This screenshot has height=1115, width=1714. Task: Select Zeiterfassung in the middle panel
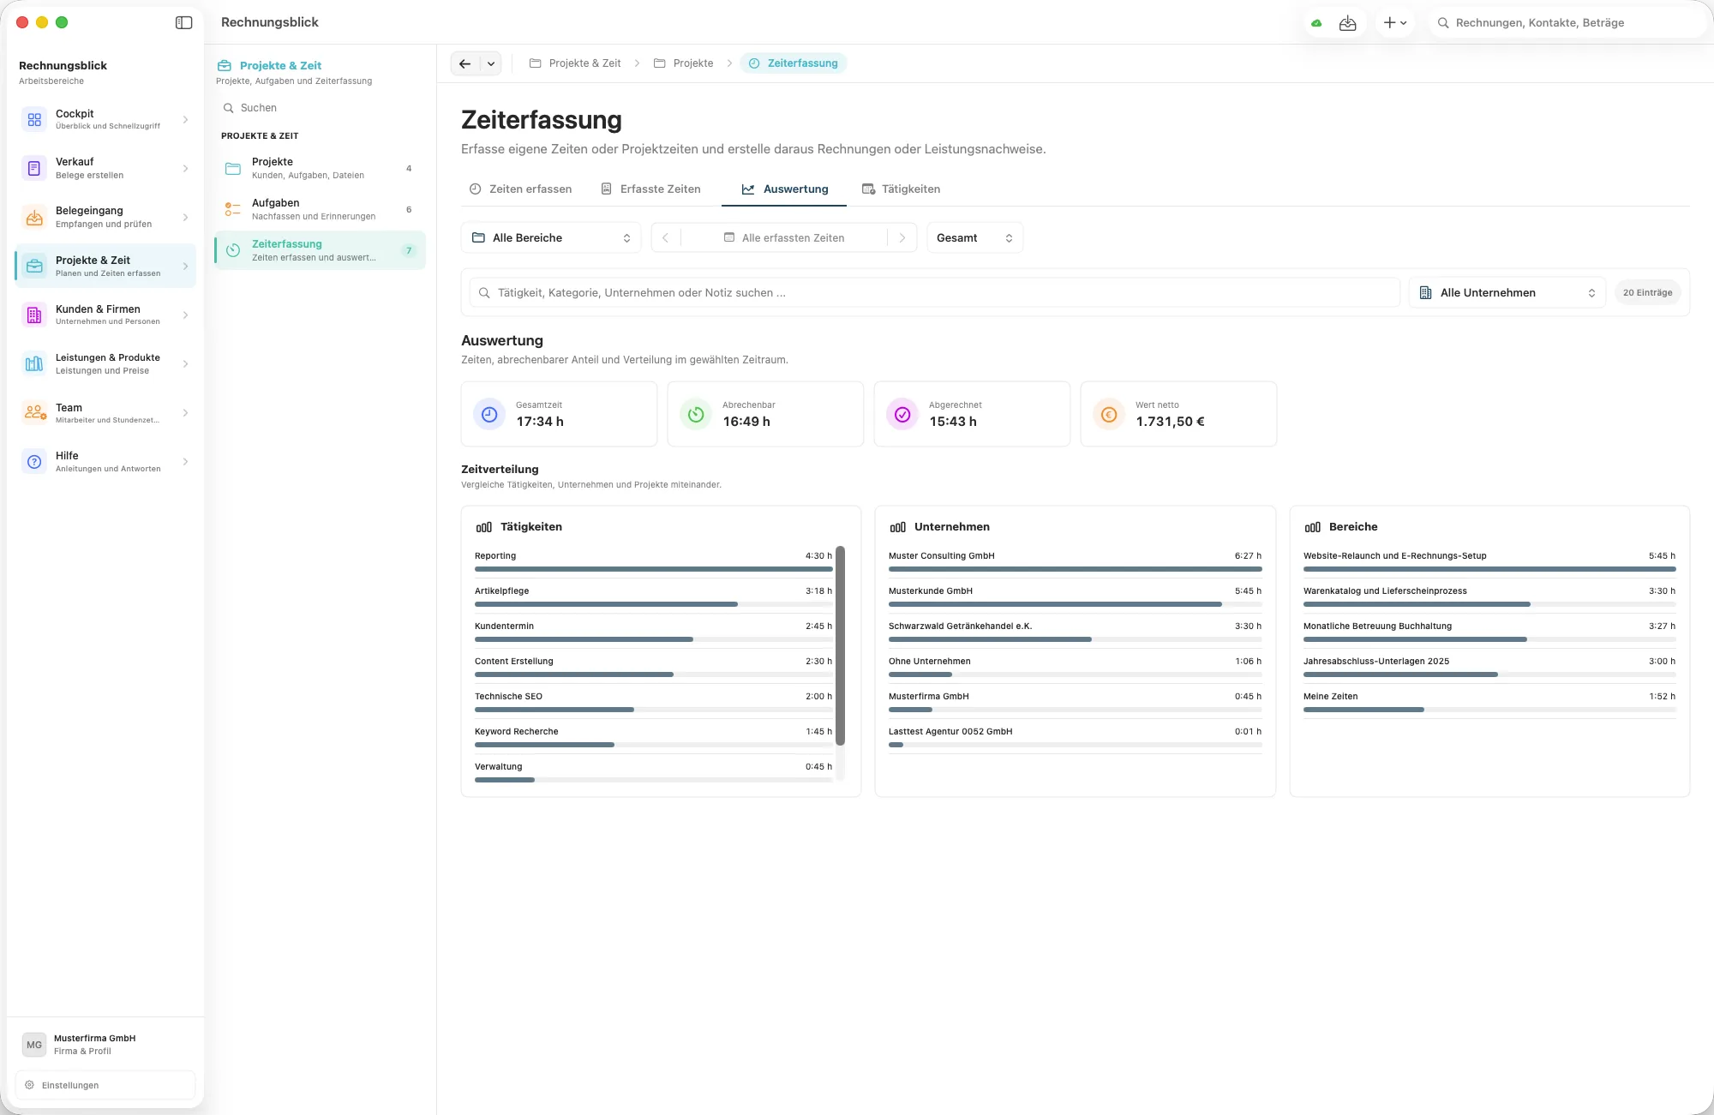coord(320,251)
